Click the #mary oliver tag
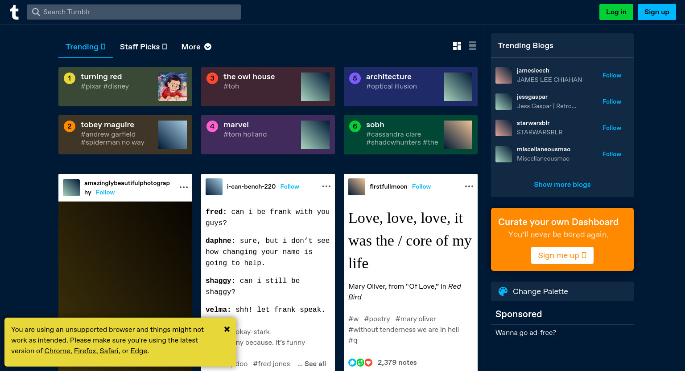The width and height of the screenshot is (685, 371). pos(416,319)
